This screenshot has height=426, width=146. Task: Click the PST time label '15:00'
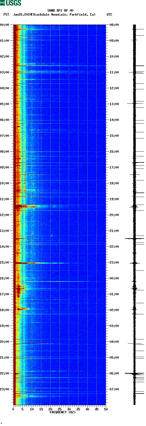[x=5, y=263]
